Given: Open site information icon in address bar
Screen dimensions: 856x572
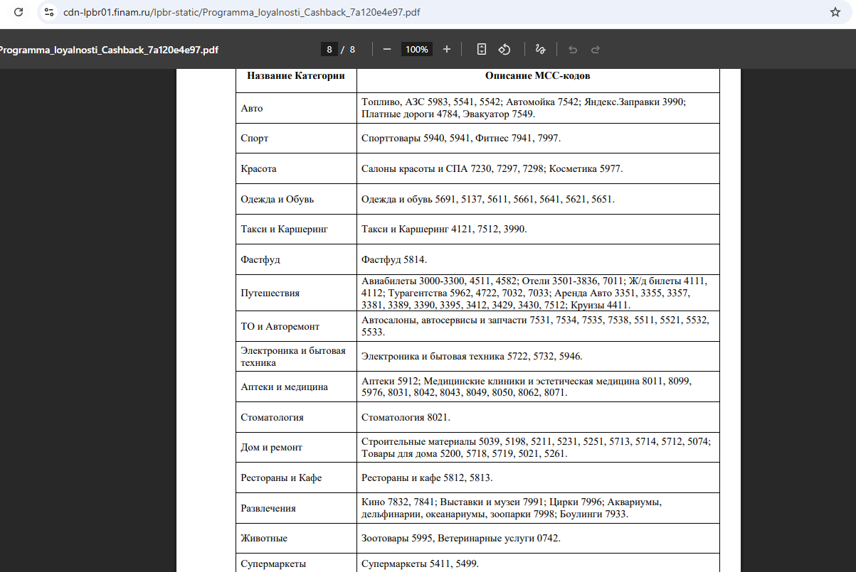Looking at the screenshot, I should pos(48,12).
